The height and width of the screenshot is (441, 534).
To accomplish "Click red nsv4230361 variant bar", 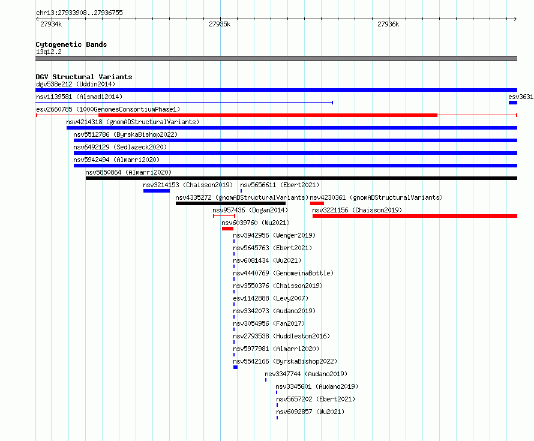I will pyautogui.click(x=317, y=203).
